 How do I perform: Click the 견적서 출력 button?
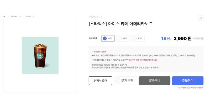click(100, 81)
